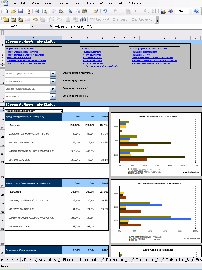
Task: Print the sheet using printer icon
Action: tap(37, 11)
